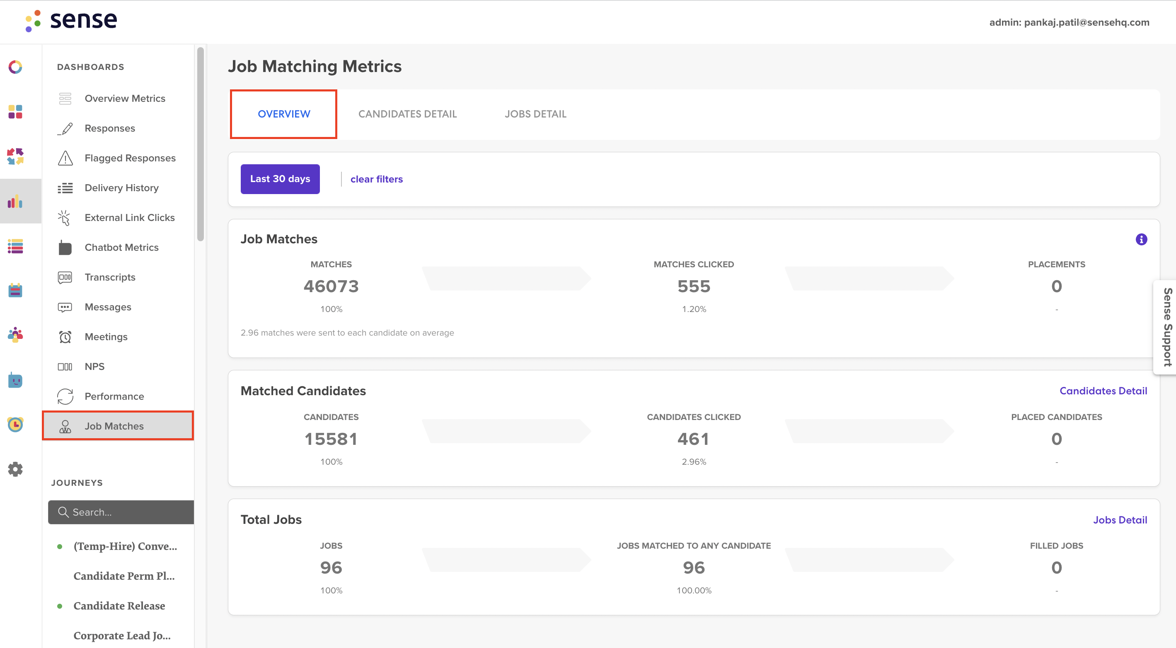Switch to the Overview tab
The image size is (1176, 648).
283,114
